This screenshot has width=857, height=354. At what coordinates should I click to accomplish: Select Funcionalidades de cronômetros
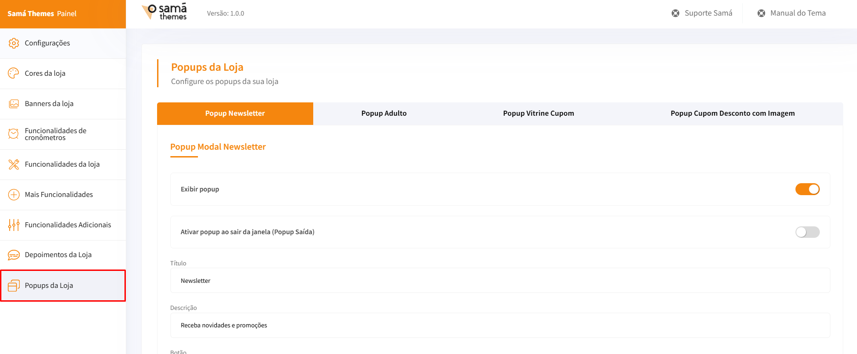[x=63, y=134]
